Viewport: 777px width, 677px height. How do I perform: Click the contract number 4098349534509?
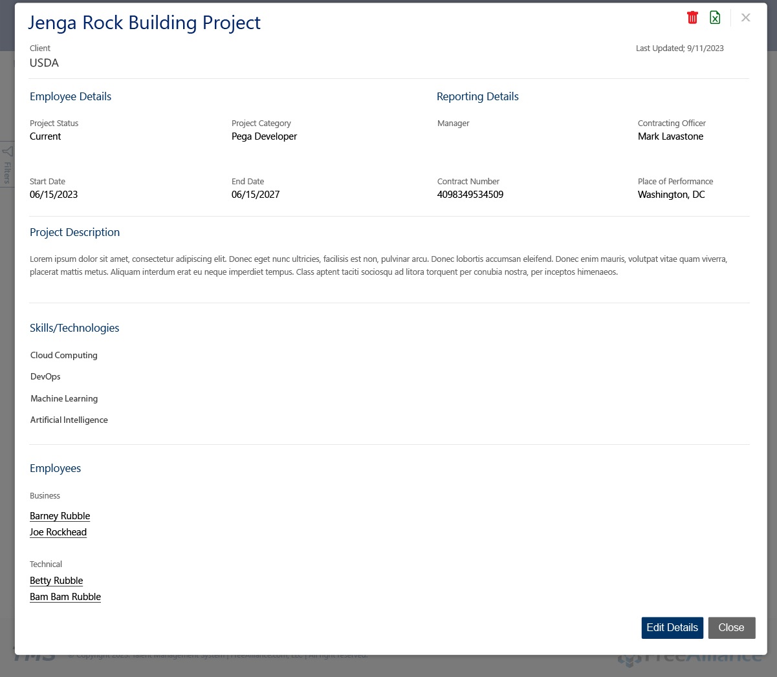click(x=470, y=195)
